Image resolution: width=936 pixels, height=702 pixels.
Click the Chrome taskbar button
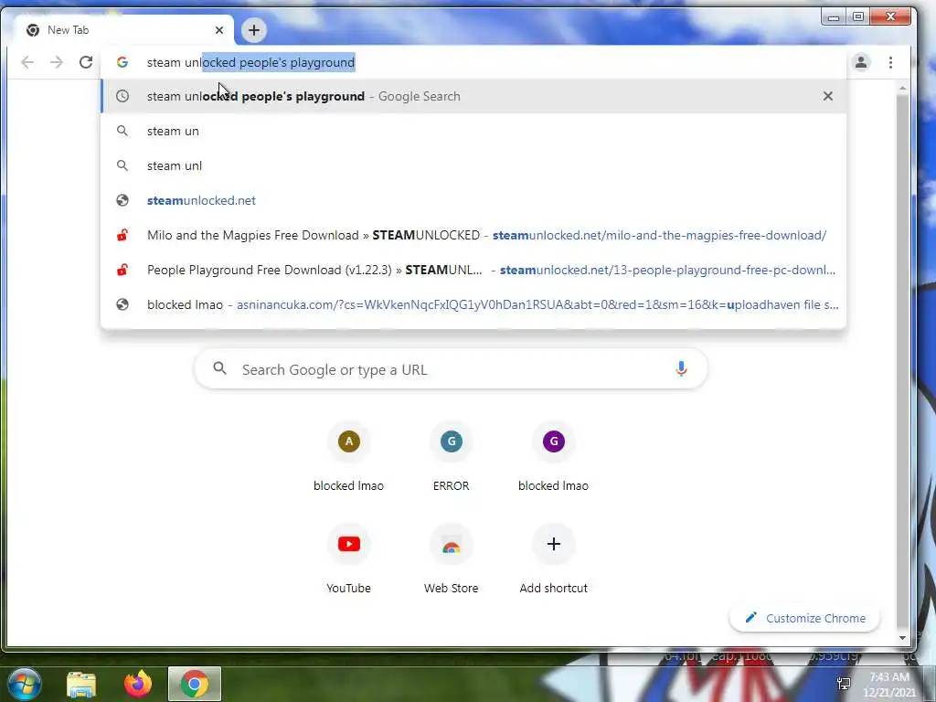[x=195, y=684]
